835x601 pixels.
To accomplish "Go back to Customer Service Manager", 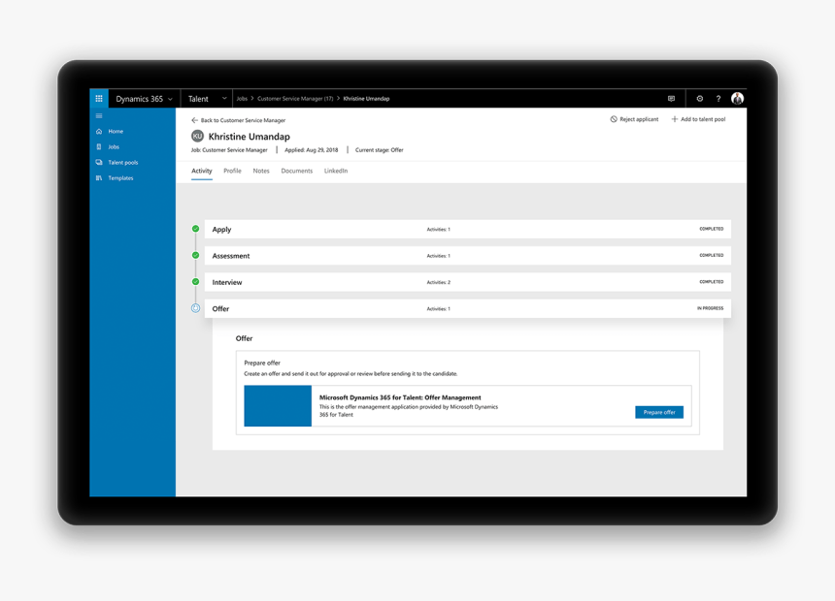I will point(239,120).
